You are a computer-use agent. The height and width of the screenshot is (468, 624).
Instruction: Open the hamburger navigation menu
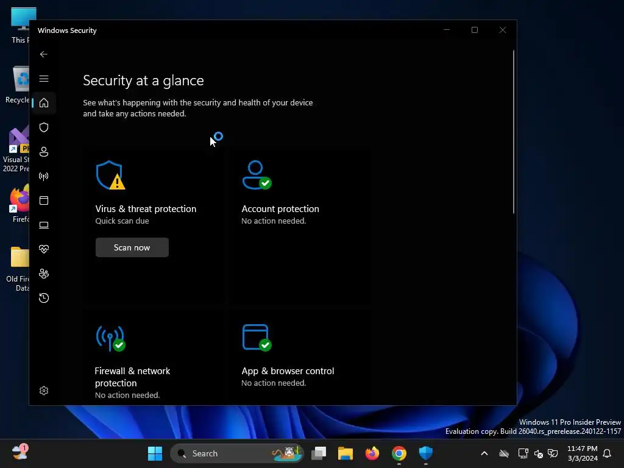[x=44, y=79]
